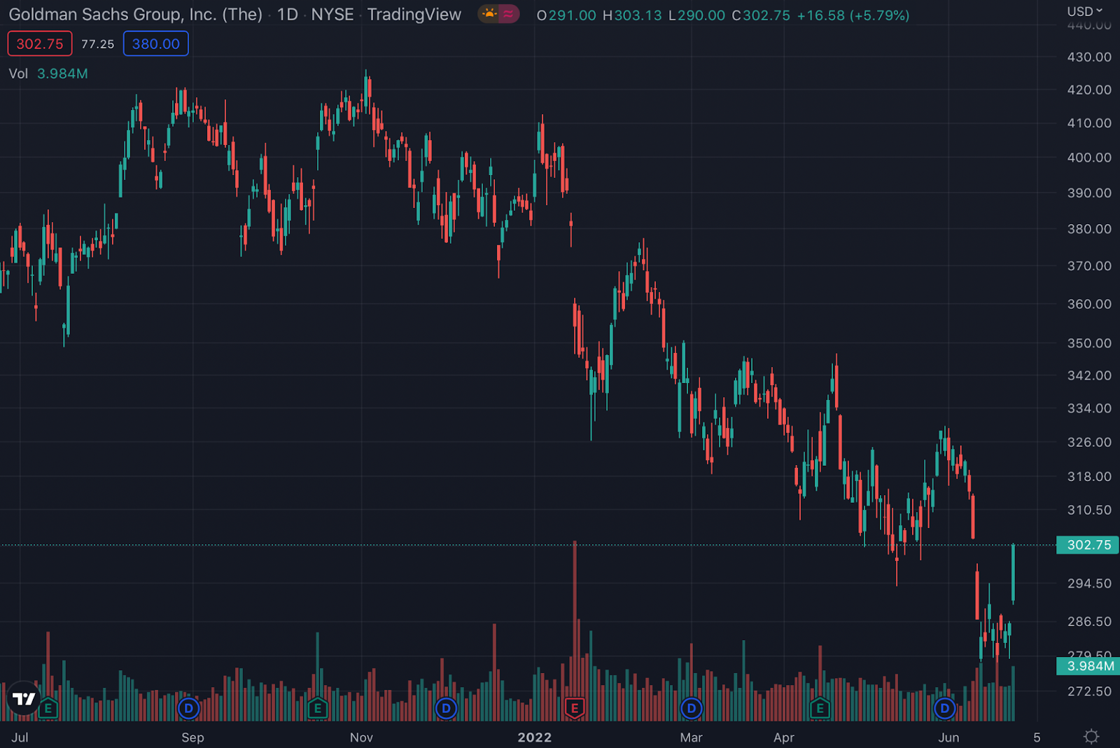
Task: Click the 342.00 price scale label
Action: (1089, 375)
